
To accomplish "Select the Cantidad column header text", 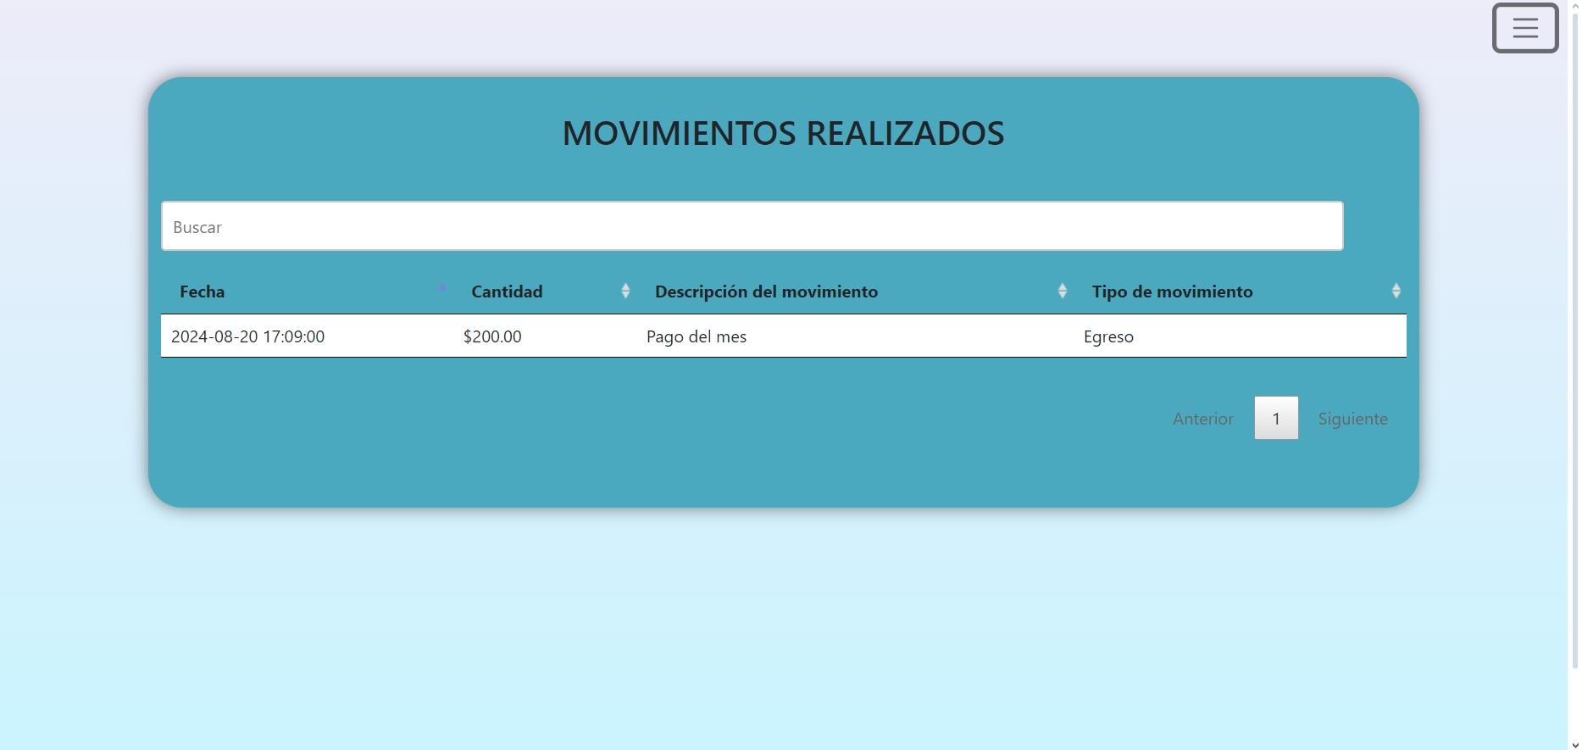I will point(507,292).
